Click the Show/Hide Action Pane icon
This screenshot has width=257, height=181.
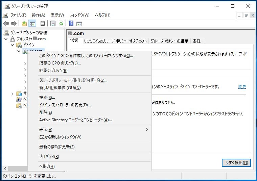(x=79, y=23)
